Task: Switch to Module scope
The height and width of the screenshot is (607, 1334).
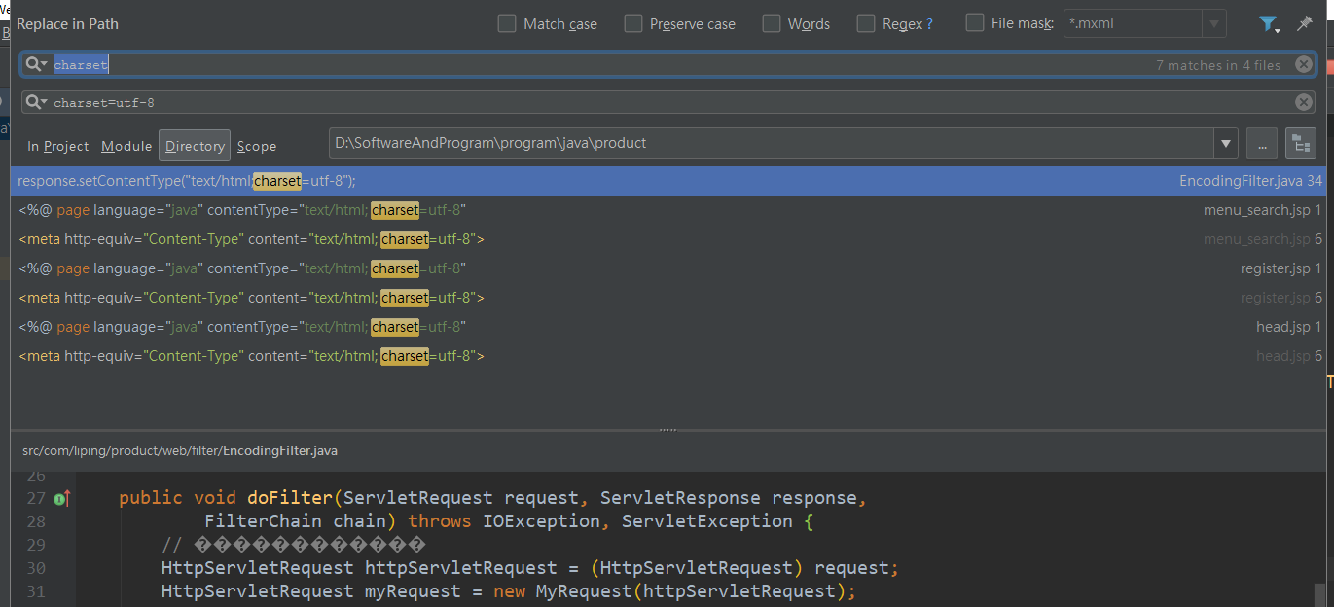Action: pyautogui.click(x=126, y=146)
